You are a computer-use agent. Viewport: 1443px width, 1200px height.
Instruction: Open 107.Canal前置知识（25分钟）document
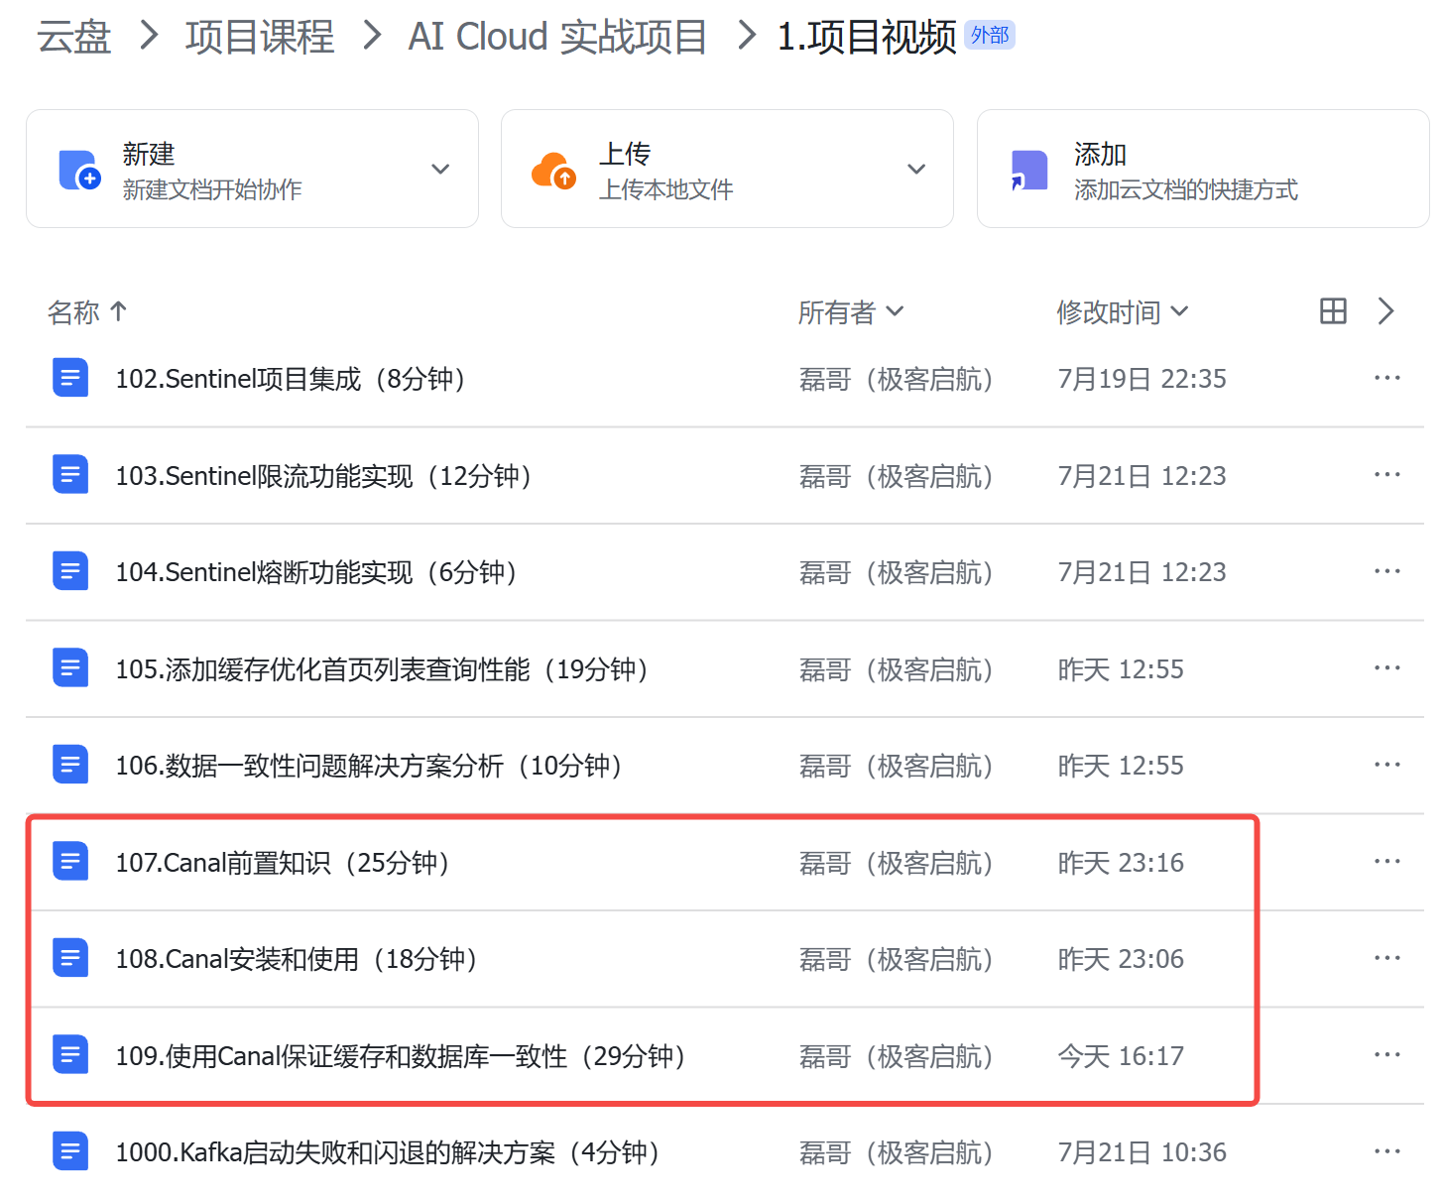point(283,863)
